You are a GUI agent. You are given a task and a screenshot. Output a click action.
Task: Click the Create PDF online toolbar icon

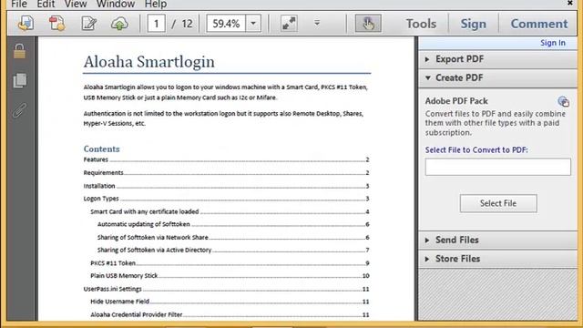point(26,24)
